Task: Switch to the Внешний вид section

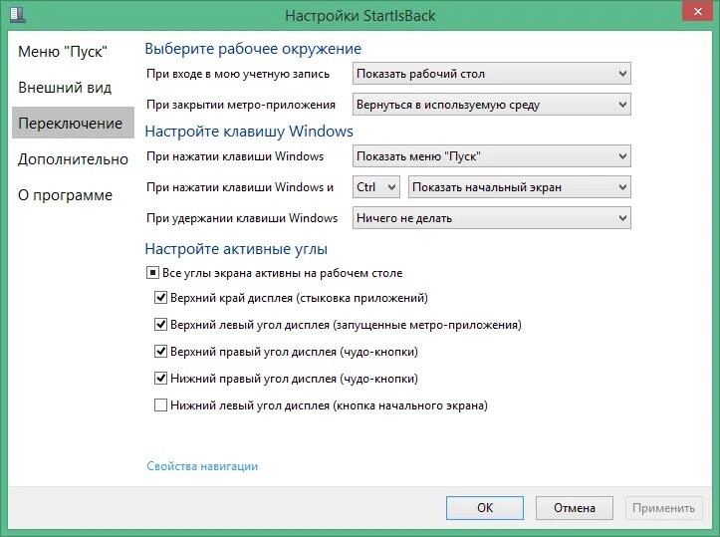Action: (65, 88)
